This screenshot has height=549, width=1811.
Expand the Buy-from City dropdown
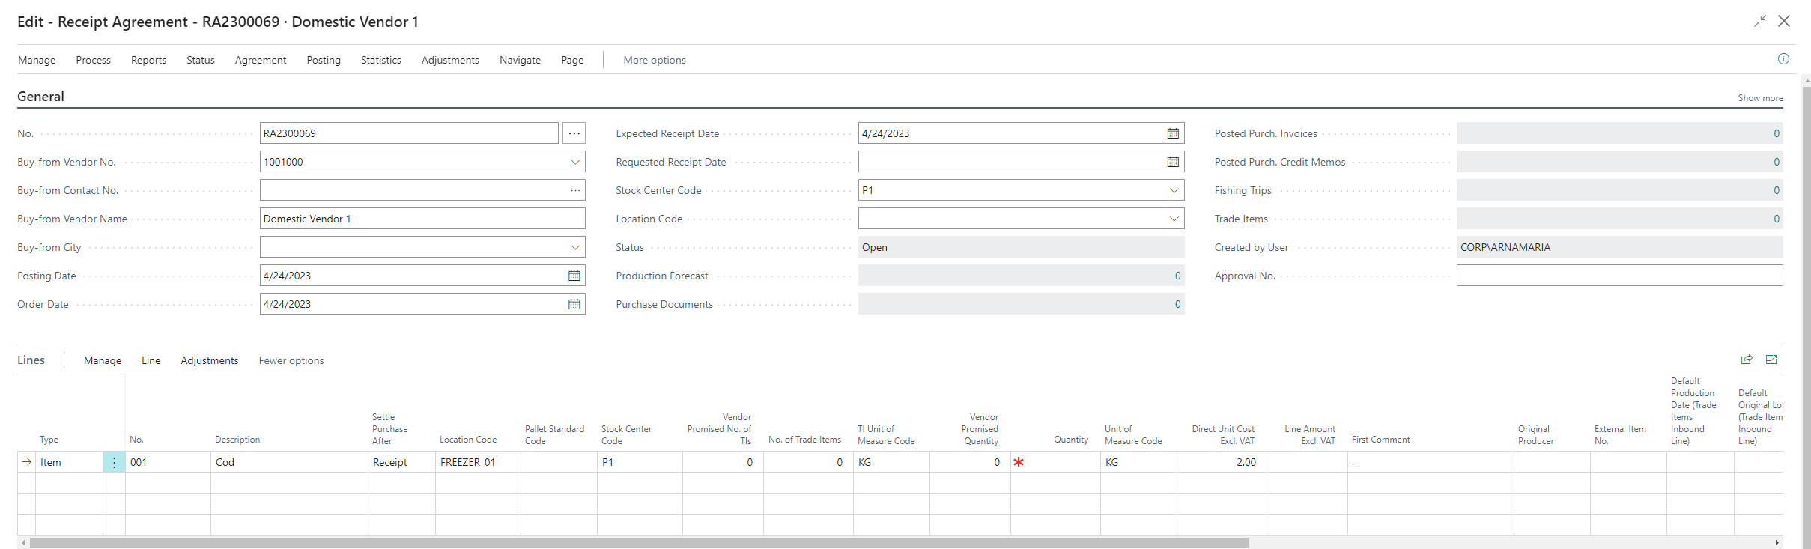point(574,247)
